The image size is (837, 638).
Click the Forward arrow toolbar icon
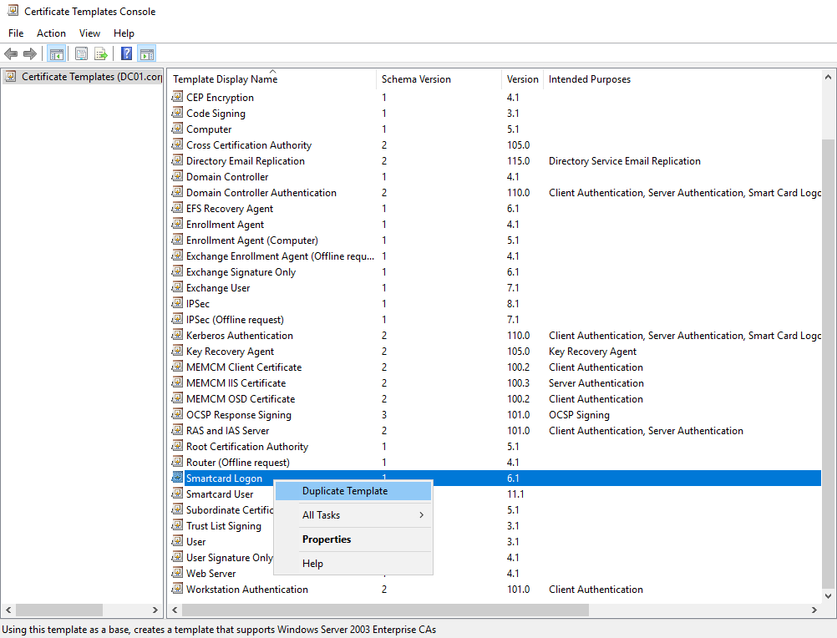click(x=30, y=54)
